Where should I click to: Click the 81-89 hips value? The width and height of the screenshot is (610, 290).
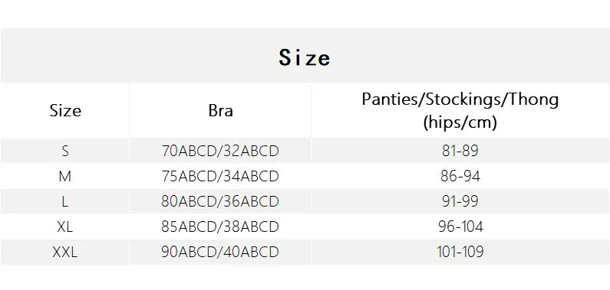tap(460, 151)
